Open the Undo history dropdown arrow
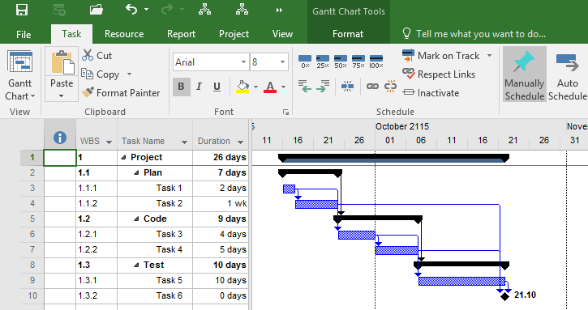This screenshot has height=310, width=588. [146, 10]
